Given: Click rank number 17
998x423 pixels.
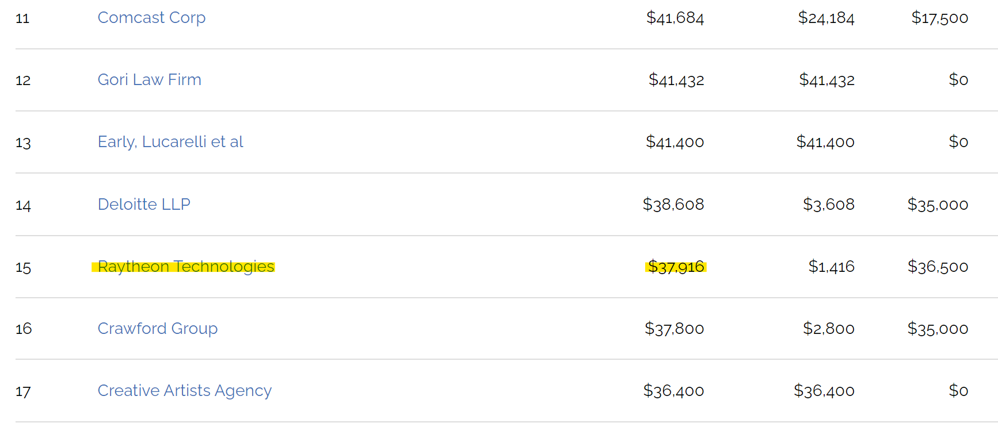Looking at the screenshot, I should pyautogui.click(x=23, y=391).
